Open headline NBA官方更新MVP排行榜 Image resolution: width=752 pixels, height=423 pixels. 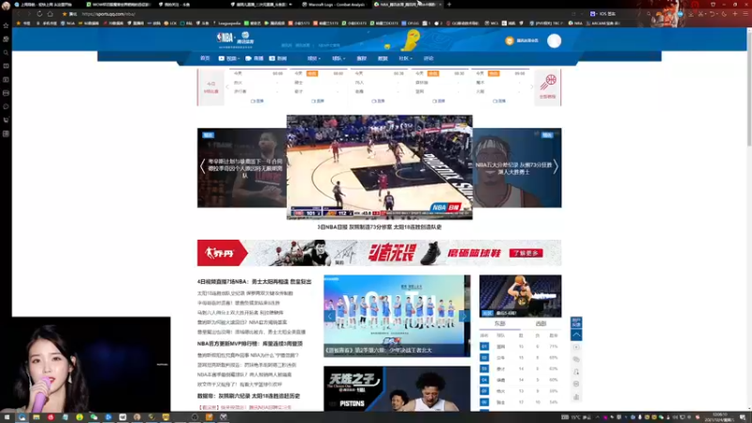point(250,344)
